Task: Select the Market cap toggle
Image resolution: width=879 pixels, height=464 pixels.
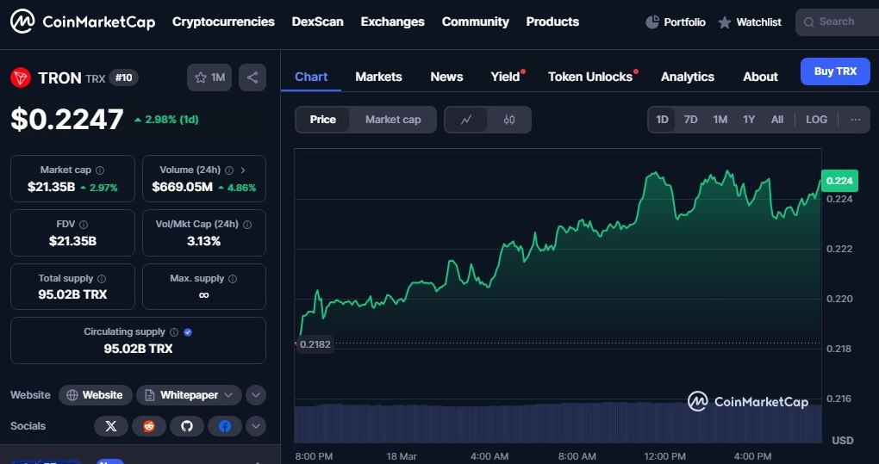Action: 393,120
